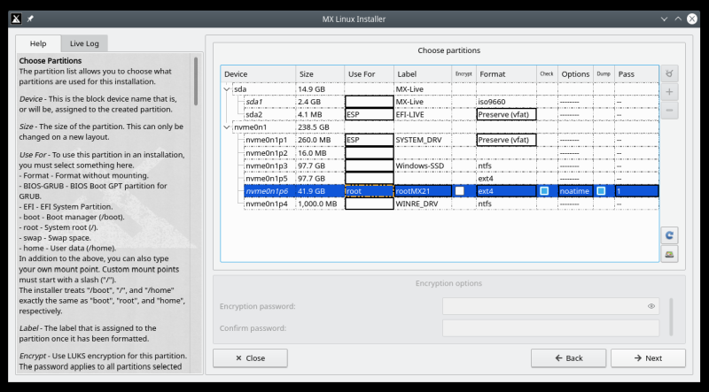Toggle Encrypt checkbox for nvme0n1p6
The width and height of the screenshot is (709, 392).
pos(459,191)
